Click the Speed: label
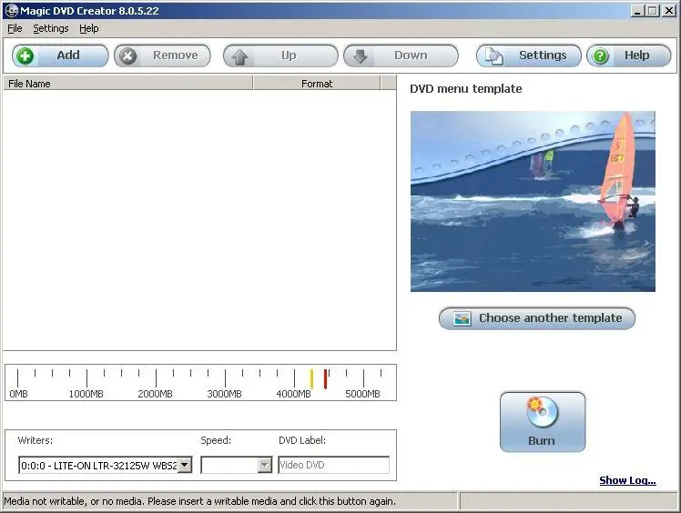 (216, 440)
